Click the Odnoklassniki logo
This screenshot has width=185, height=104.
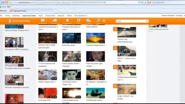(19, 21)
